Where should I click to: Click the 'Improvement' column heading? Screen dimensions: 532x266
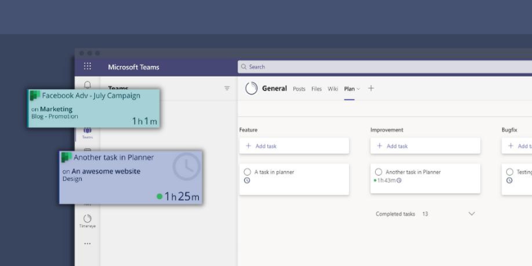pos(387,130)
